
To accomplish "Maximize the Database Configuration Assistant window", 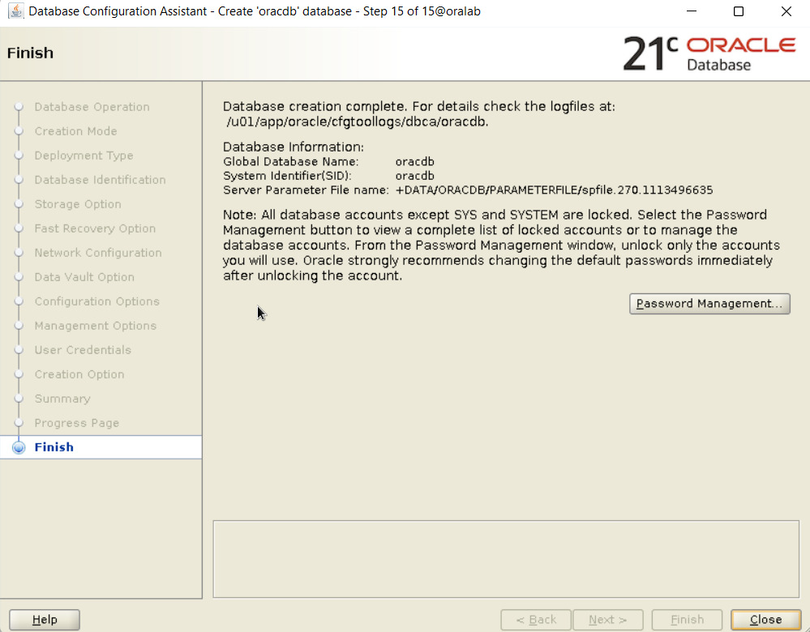I will coord(739,12).
